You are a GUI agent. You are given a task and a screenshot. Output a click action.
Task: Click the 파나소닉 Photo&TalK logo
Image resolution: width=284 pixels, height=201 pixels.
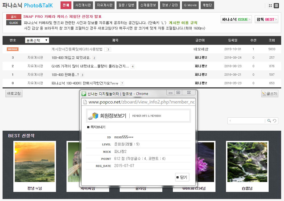[28, 5]
